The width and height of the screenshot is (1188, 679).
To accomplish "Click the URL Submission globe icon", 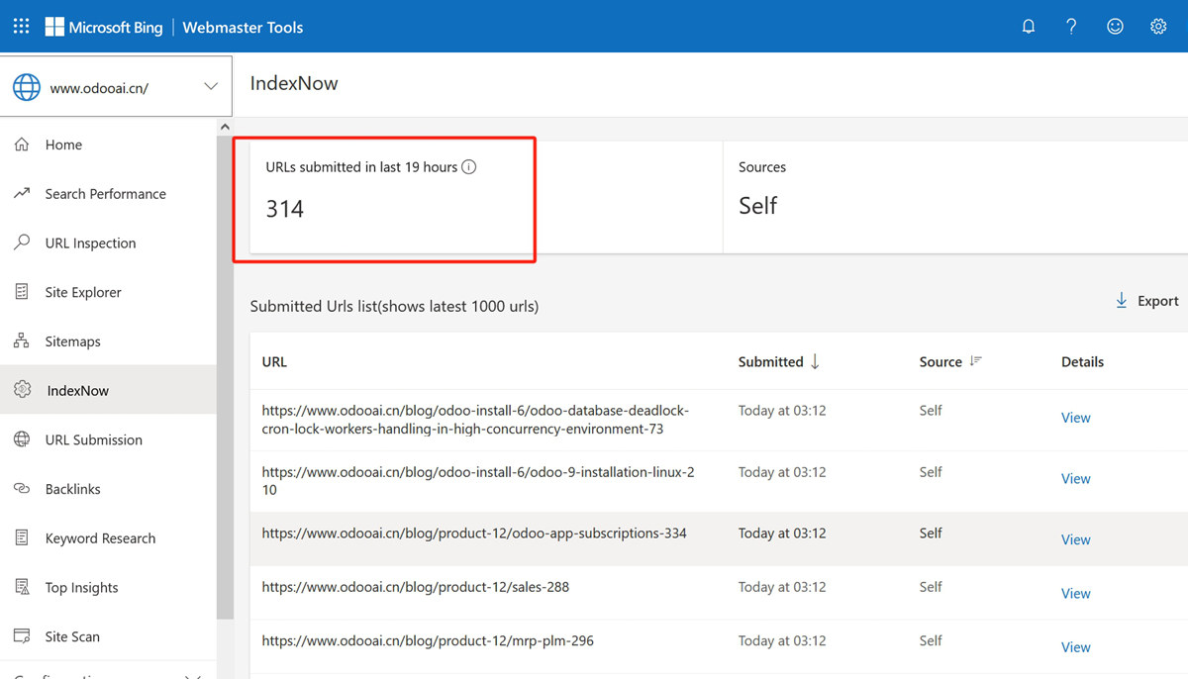I will 22,439.
